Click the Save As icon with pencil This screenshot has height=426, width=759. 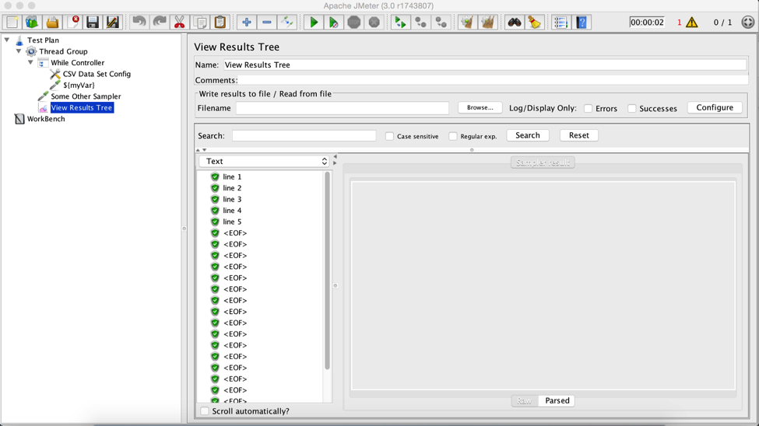[113, 23]
